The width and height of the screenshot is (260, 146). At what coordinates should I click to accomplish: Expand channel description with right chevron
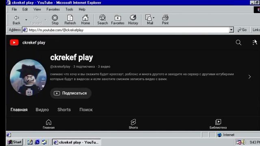click(249, 77)
